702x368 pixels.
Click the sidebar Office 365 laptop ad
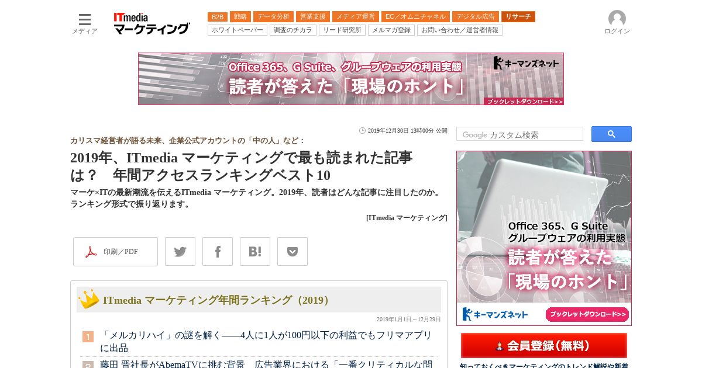pos(544,238)
